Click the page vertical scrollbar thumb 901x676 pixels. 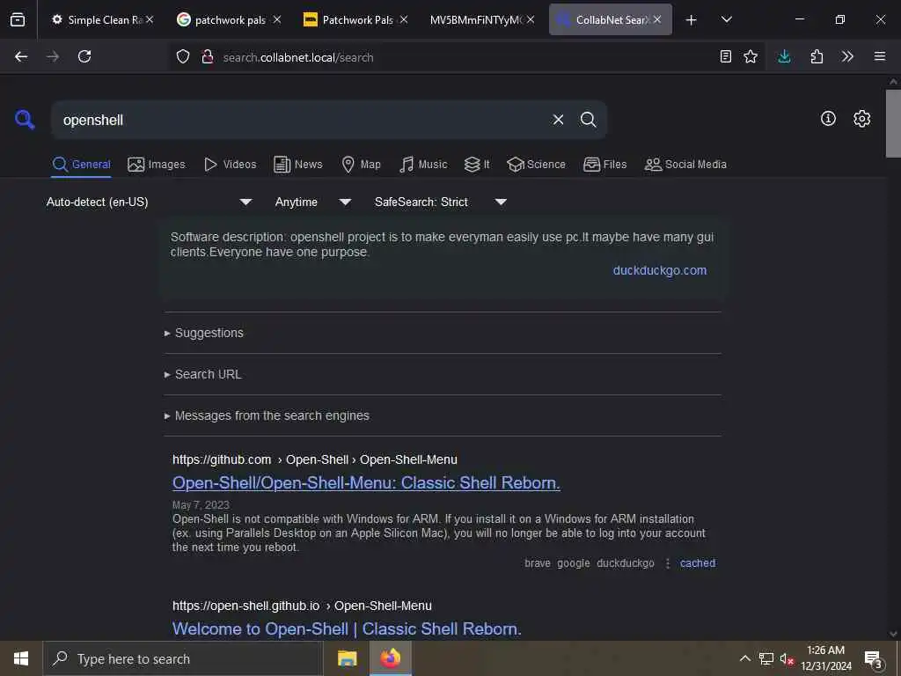[x=892, y=123]
